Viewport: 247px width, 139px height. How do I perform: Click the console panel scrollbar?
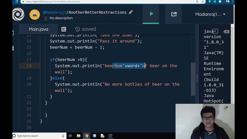[232, 64]
